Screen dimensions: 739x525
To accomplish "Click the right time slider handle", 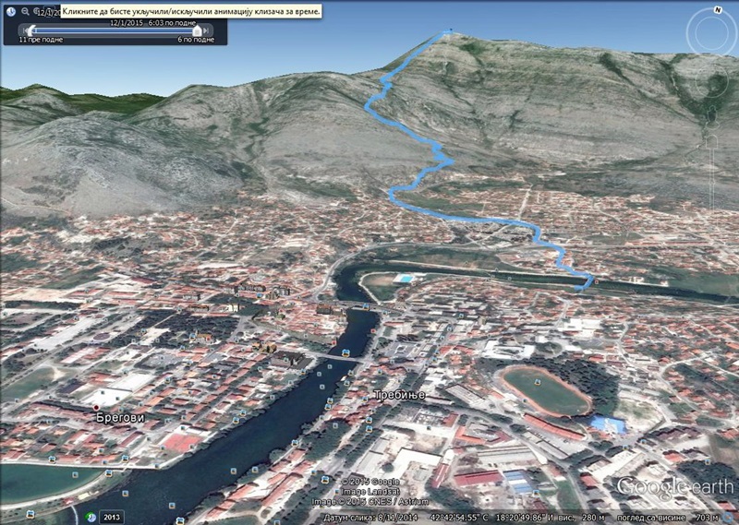I will [197, 30].
